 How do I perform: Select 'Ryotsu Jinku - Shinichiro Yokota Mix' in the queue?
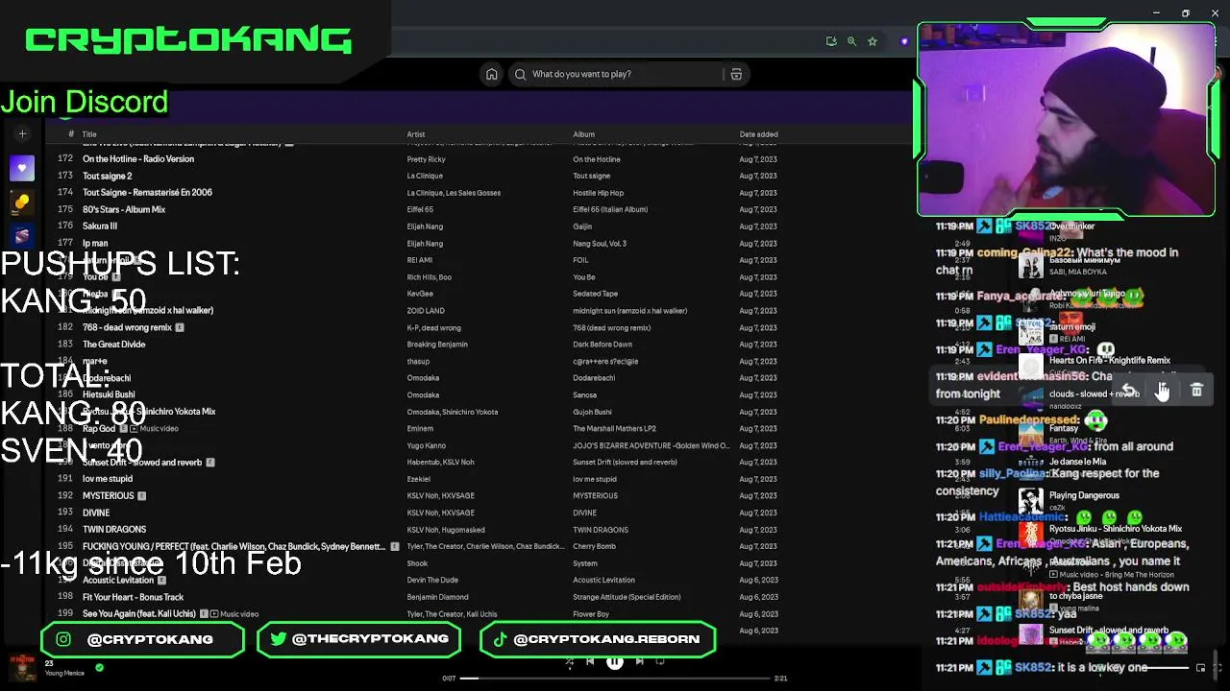pos(1116,529)
